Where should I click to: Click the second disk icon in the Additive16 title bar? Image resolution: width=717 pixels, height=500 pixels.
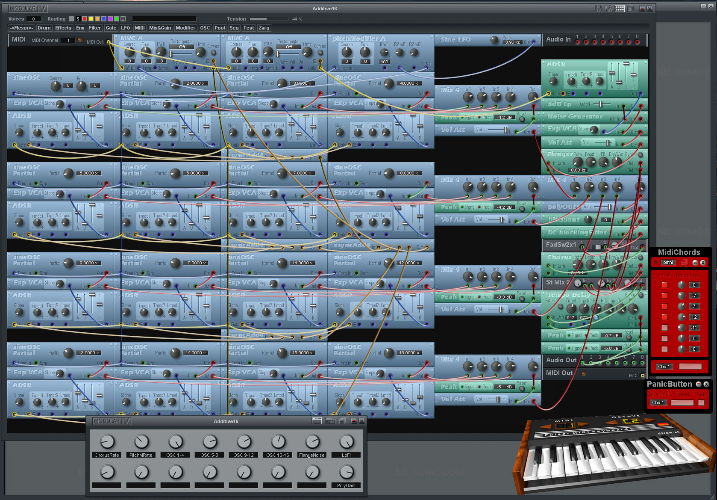(x=608, y=9)
